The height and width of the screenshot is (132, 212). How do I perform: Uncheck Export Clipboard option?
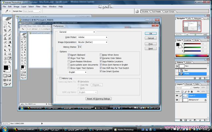[69, 55]
